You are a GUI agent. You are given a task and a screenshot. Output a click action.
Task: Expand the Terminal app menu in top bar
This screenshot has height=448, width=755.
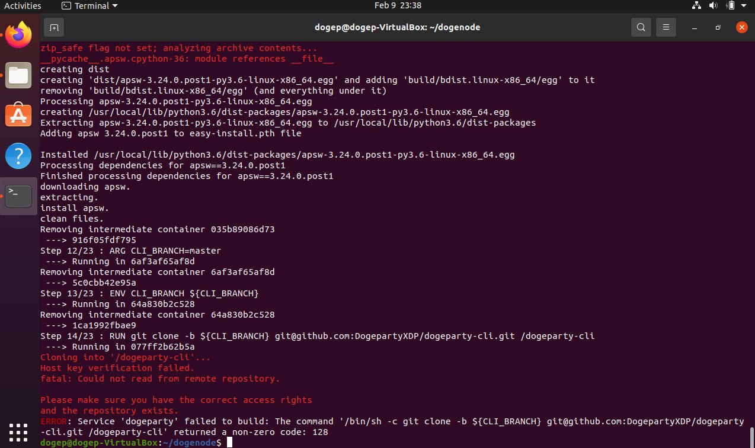(89, 6)
